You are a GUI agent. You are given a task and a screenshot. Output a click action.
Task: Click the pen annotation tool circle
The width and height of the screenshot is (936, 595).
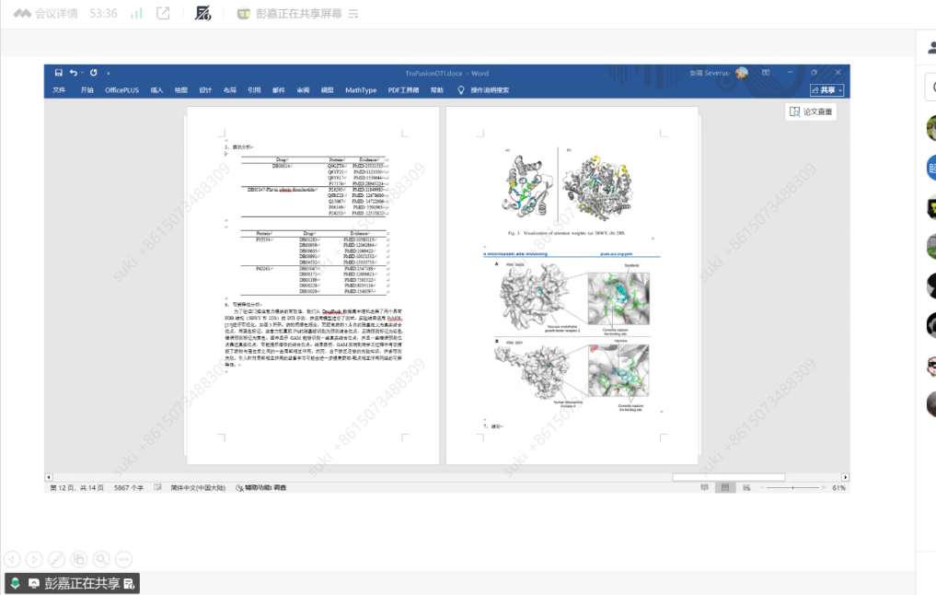click(x=56, y=558)
